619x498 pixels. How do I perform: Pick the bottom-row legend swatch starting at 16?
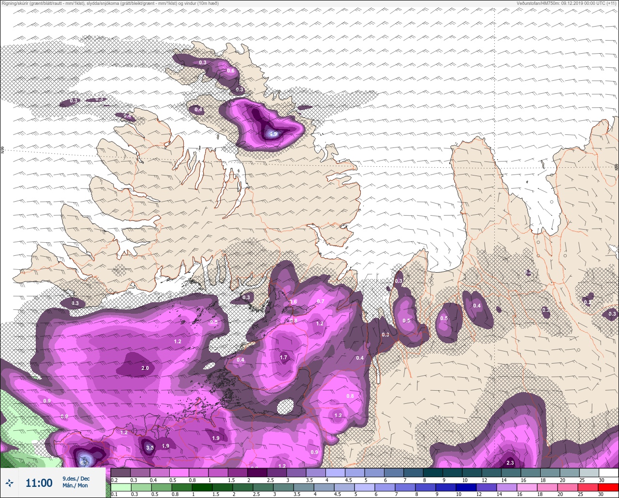tap(527, 487)
